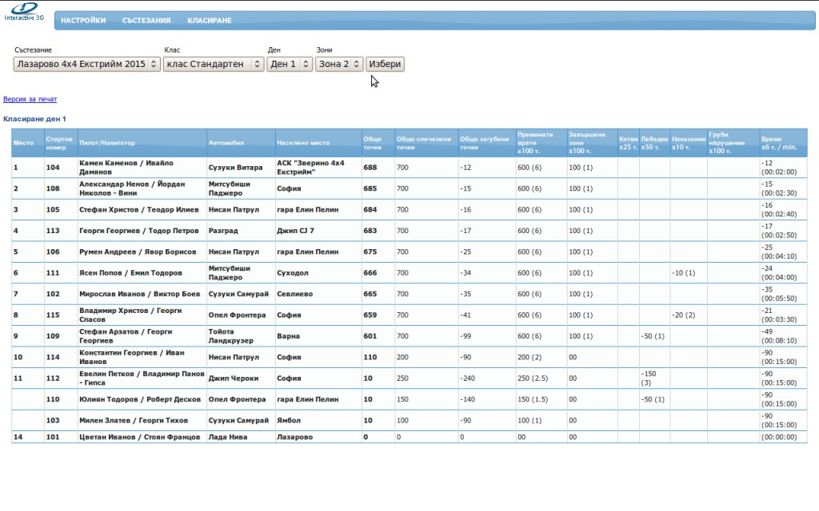Image resolution: width=819 pixels, height=511 pixels.
Task: Select row Александар Ненов / Йордан Николов - Вини
Action: click(x=409, y=188)
